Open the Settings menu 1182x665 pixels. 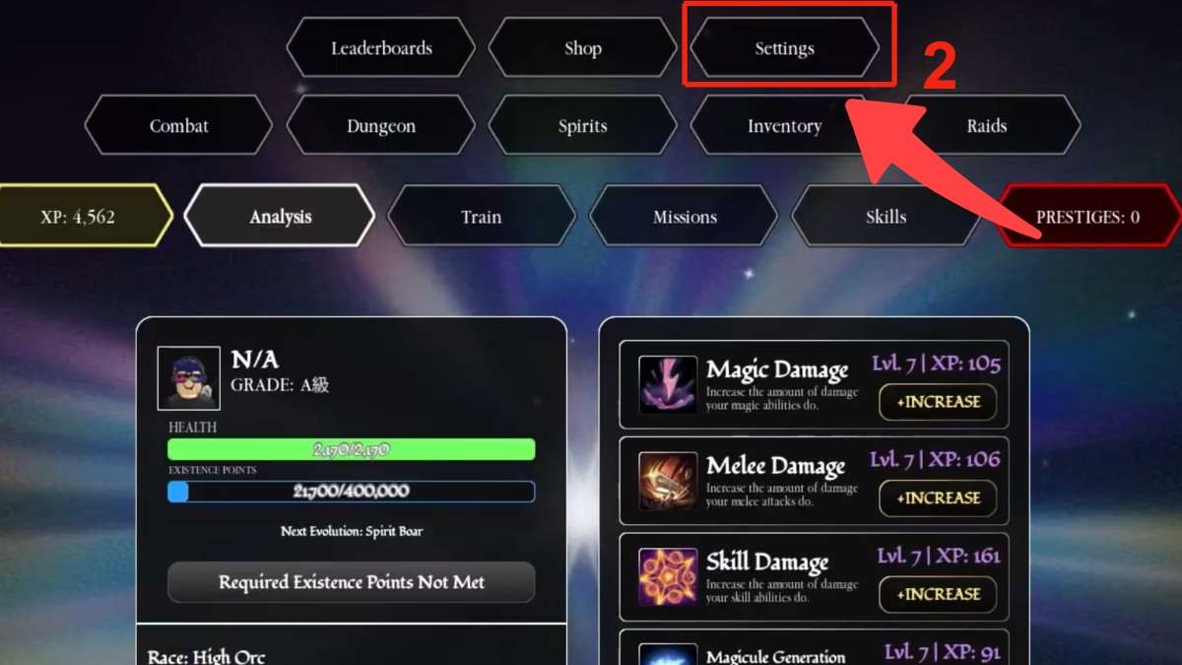pos(784,48)
